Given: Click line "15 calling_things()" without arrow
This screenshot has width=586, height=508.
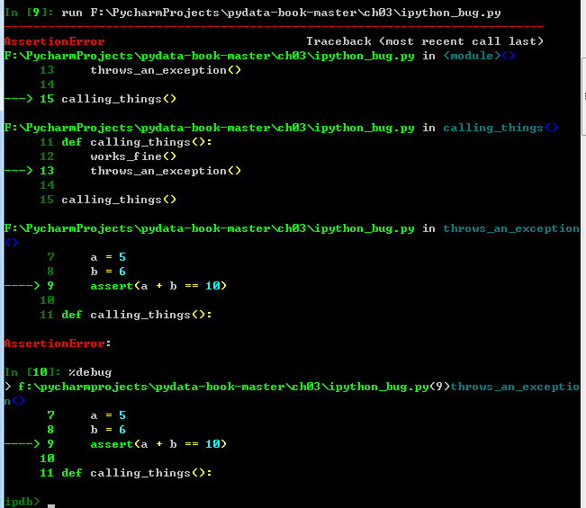Looking at the screenshot, I should (x=108, y=200).
